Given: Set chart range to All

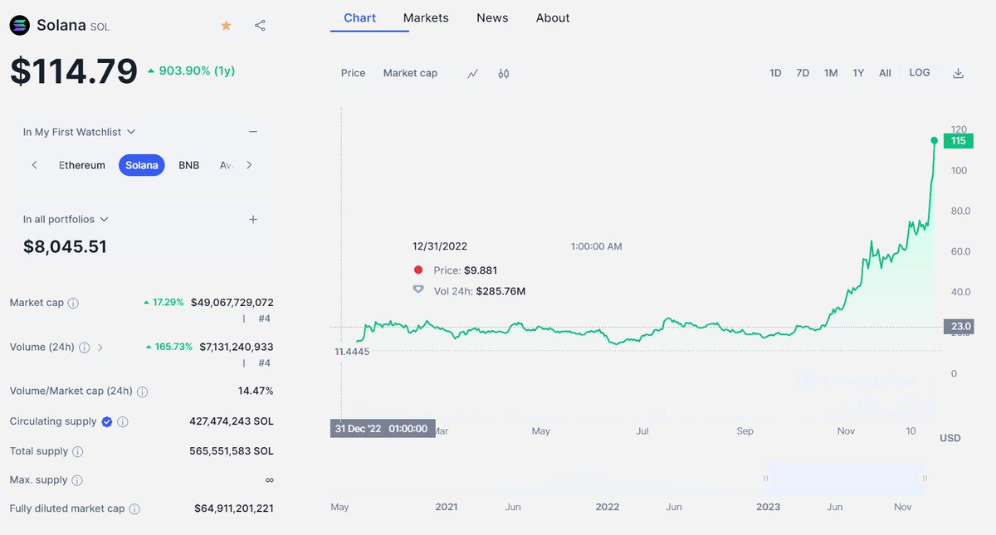Looking at the screenshot, I should coord(885,73).
